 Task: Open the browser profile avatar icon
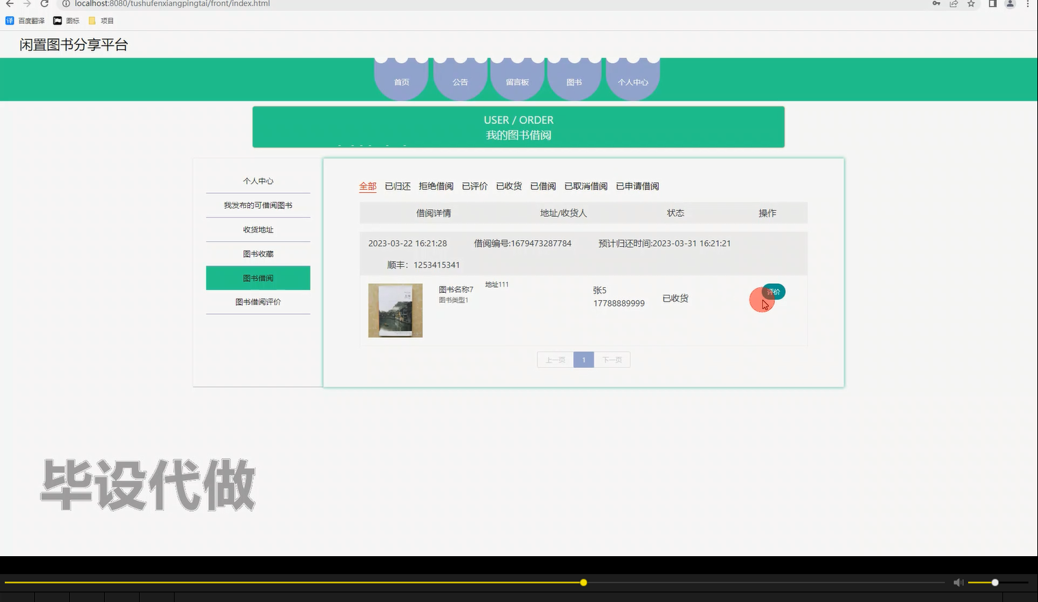1009,4
